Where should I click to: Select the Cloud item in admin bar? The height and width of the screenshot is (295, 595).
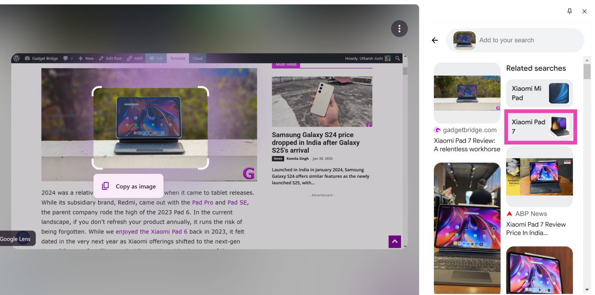[197, 58]
